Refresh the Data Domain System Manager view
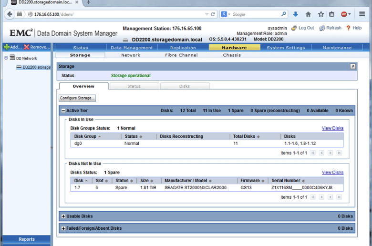This screenshot has width=372, height=246. pyautogui.click(x=330, y=28)
